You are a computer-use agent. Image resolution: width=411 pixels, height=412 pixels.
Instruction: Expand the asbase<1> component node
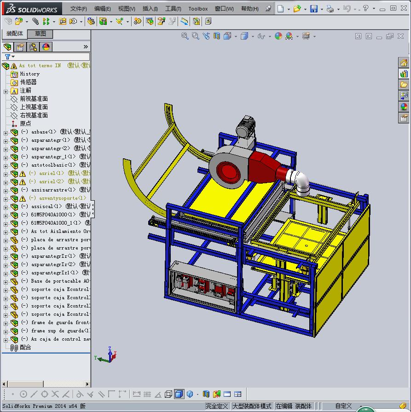pos(6,133)
